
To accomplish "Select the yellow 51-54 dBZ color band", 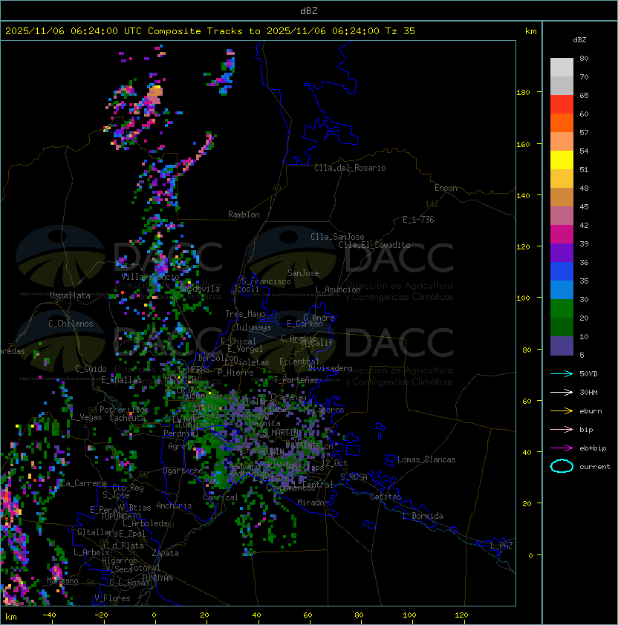I will tap(562, 160).
